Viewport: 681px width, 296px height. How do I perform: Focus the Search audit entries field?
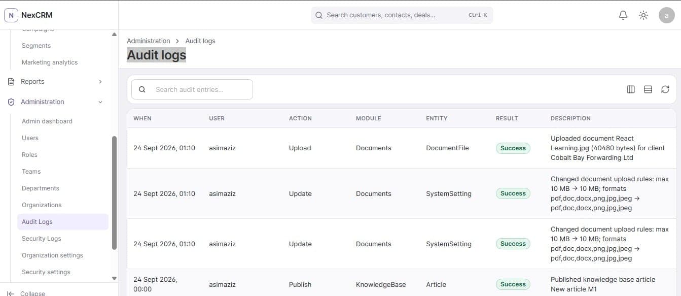[x=192, y=89]
